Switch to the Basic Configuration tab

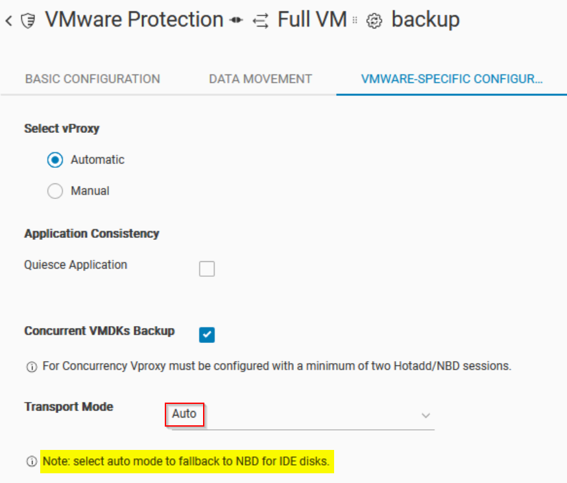(x=92, y=79)
